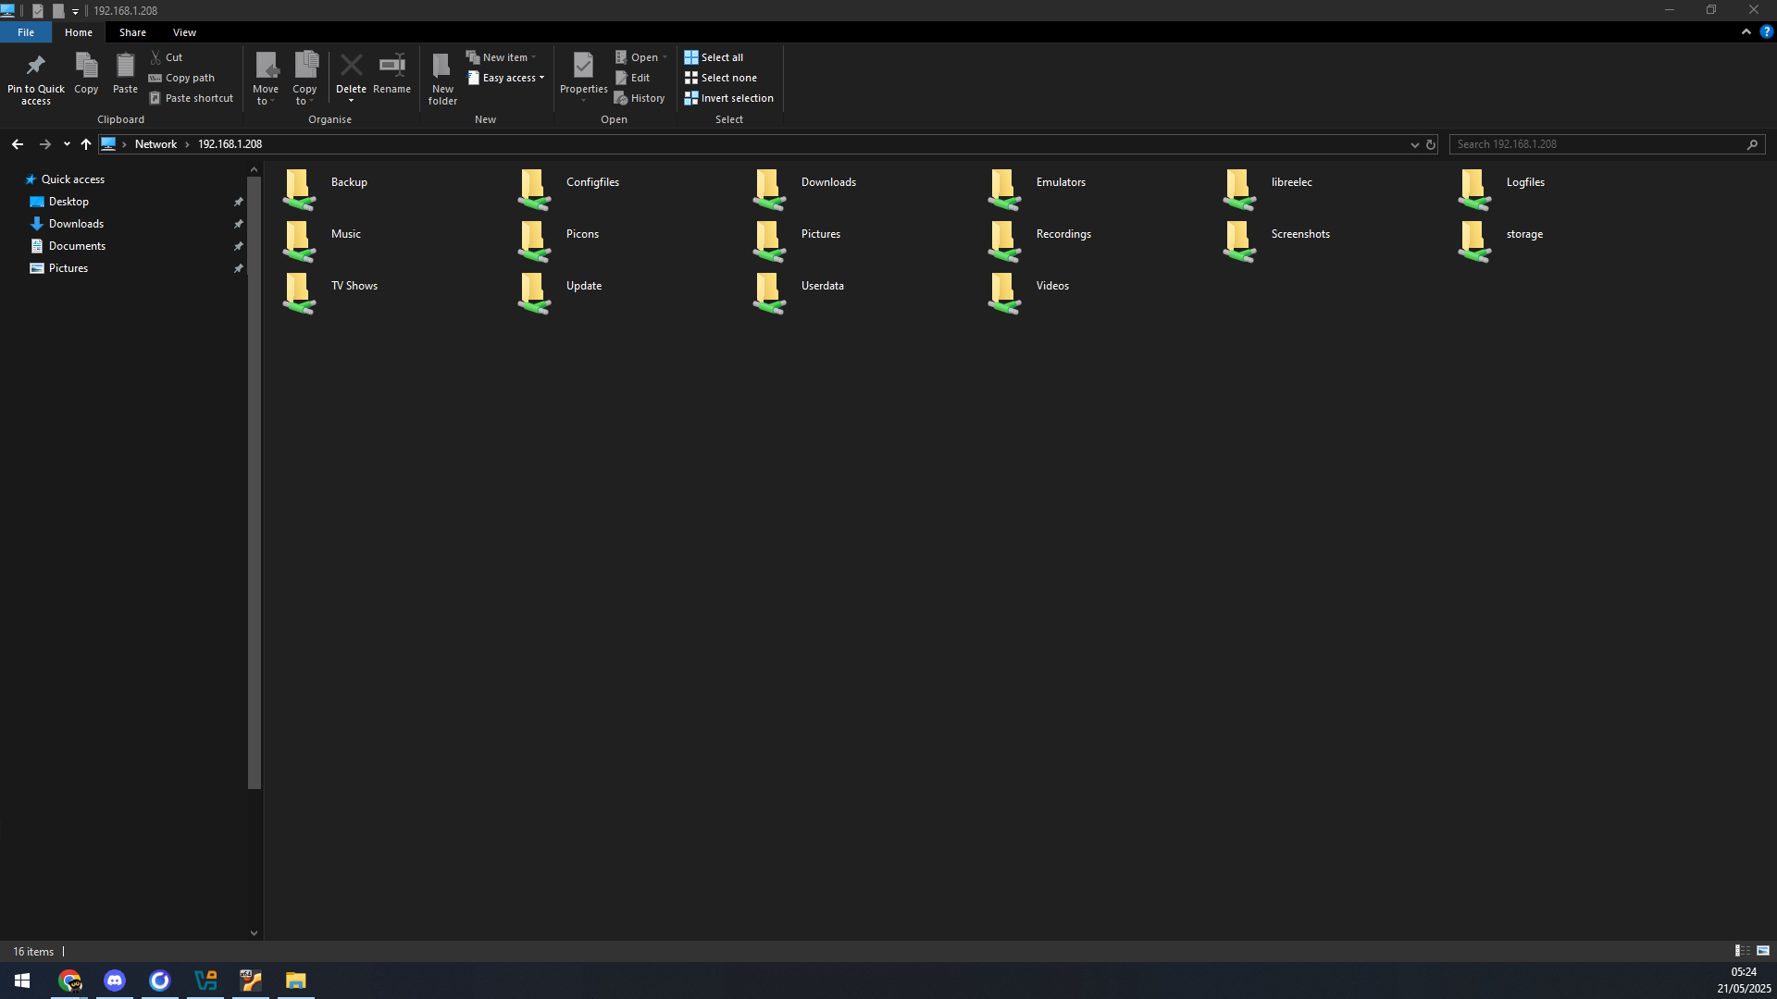The height and width of the screenshot is (999, 1777).
Task: Collapse the ribbon with the chevron
Action: (x=1746, y=31)
